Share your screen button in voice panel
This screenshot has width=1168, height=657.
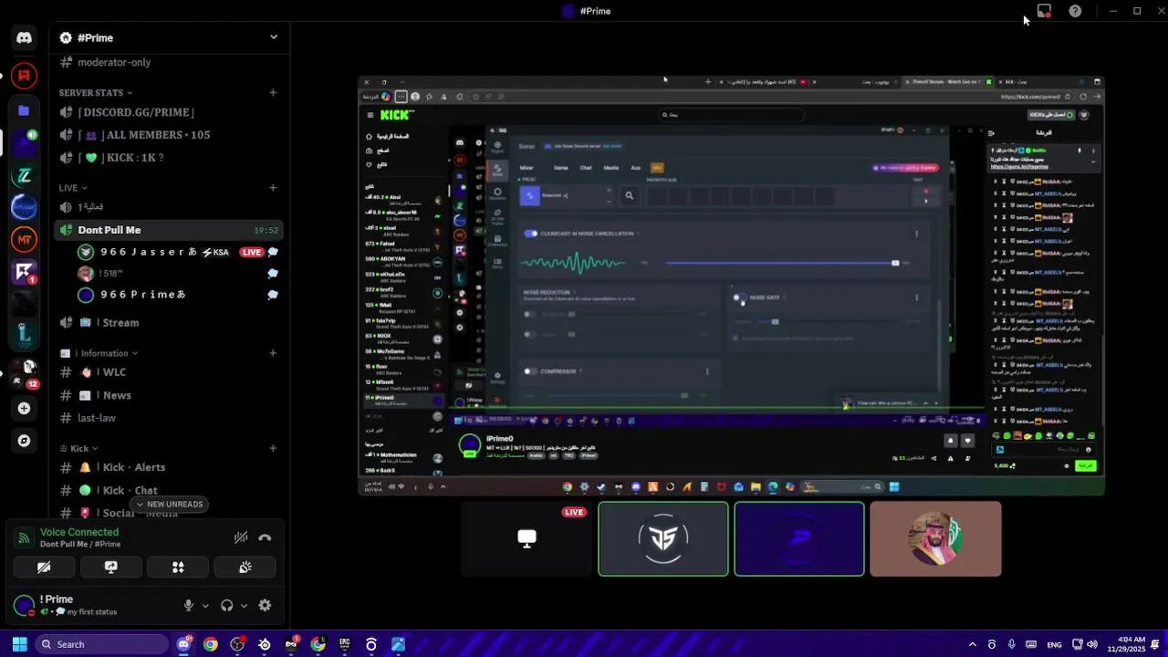(x=111, y=568)
